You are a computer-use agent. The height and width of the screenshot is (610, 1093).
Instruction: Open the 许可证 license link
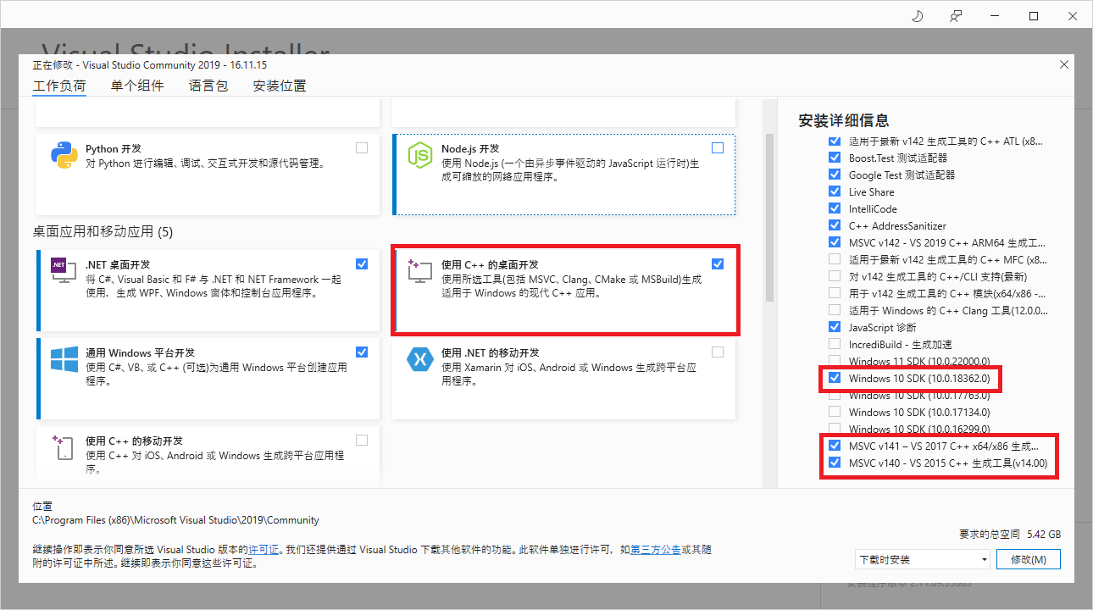264,550
